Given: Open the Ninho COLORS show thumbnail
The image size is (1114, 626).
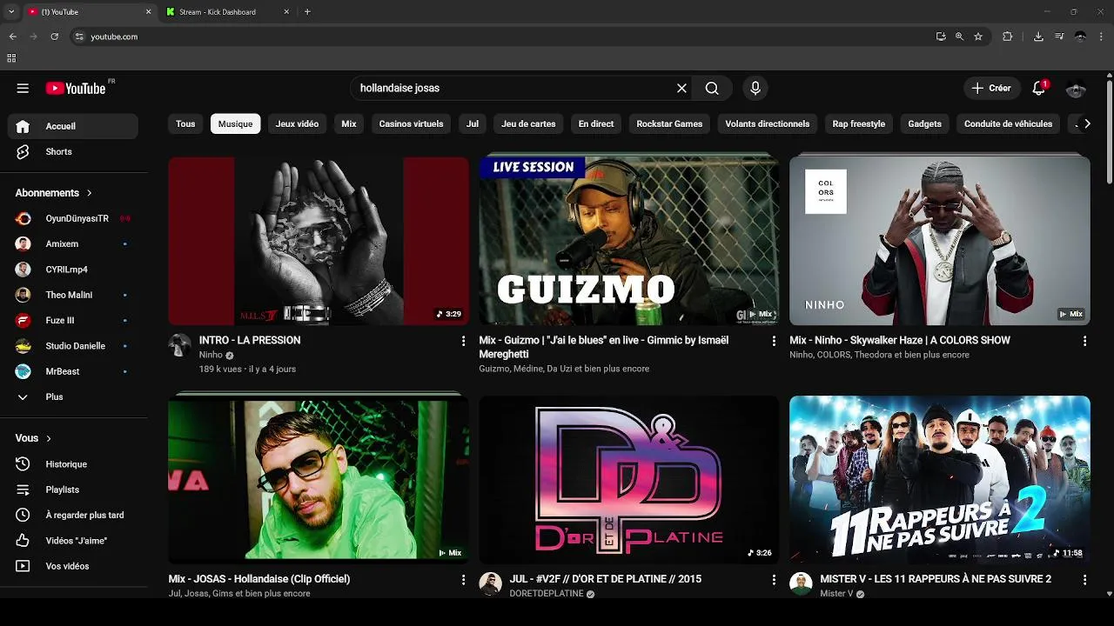Looking at the screenshot, I should 940,241.
